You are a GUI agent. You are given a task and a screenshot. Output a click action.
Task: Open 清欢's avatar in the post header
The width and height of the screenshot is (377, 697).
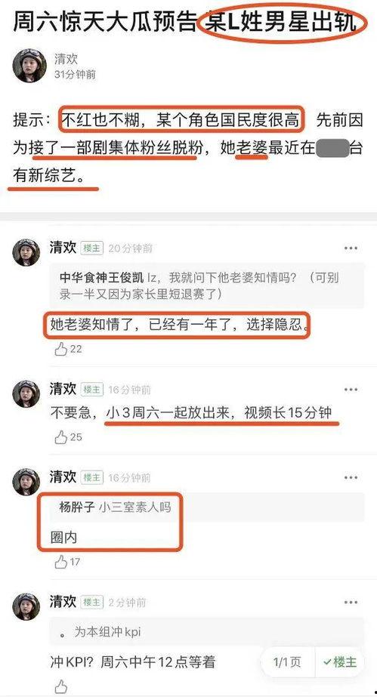pyautogui.click(x=29, y=66)
